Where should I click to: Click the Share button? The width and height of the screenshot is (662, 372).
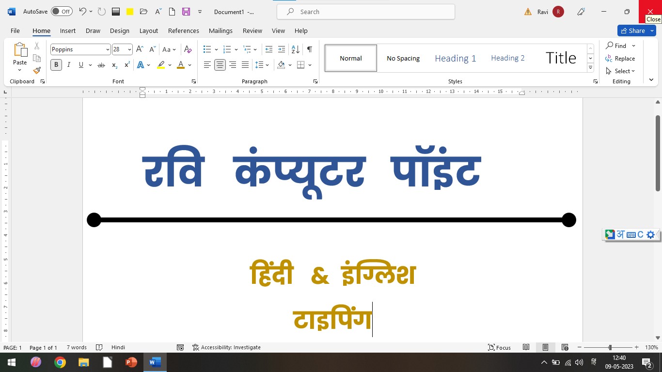[x=632, y=31]
